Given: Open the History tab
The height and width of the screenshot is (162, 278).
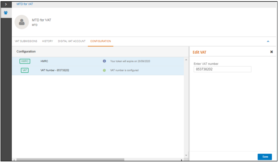Looking at the screenshot, I should point(47,41).
